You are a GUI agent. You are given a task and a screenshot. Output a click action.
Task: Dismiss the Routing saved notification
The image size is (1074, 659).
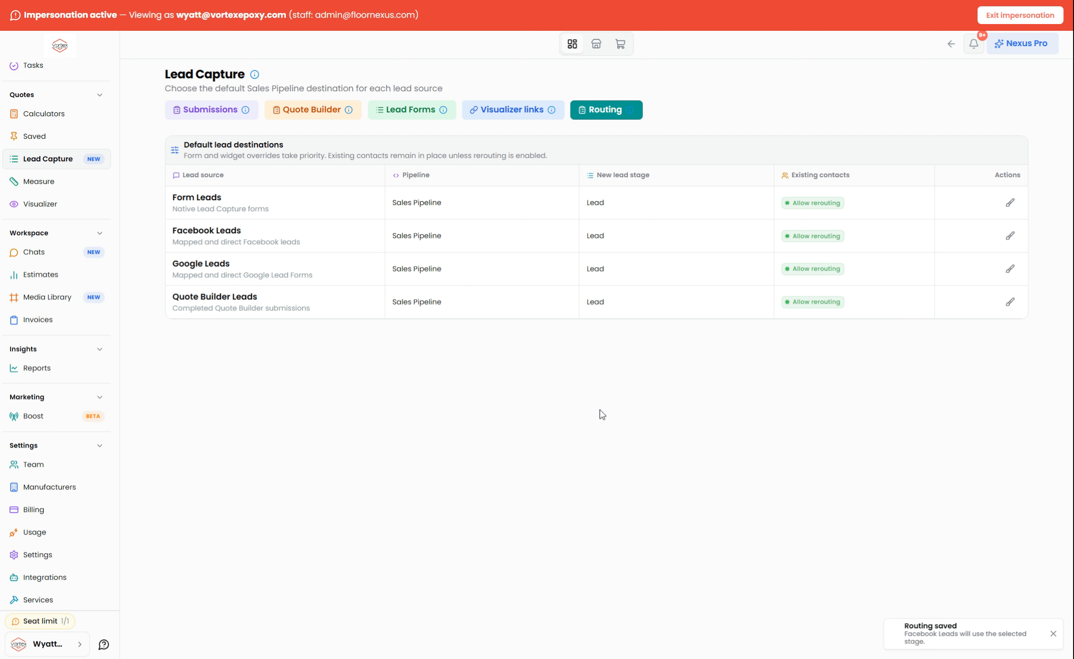click(1053, 634)
